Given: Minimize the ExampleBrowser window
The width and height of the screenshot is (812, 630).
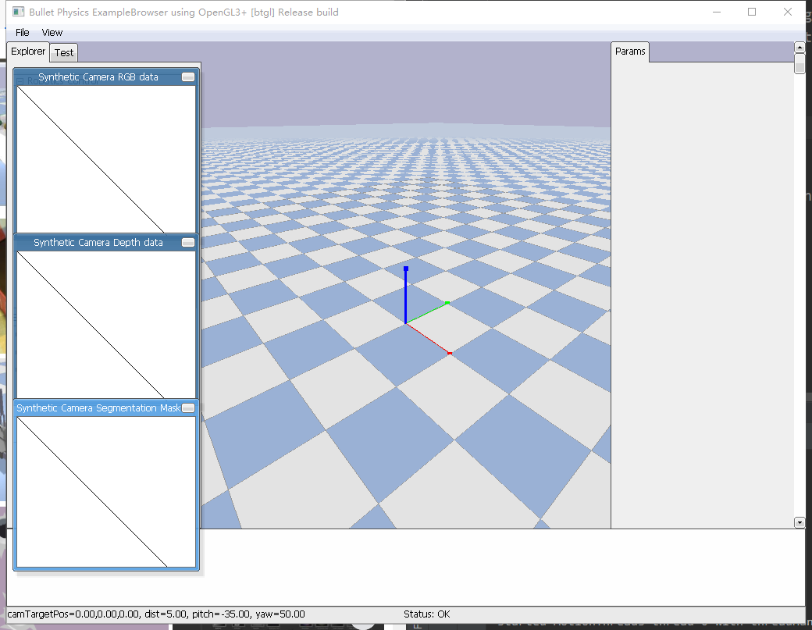Looking at the screenshot, I should [717, 12].
